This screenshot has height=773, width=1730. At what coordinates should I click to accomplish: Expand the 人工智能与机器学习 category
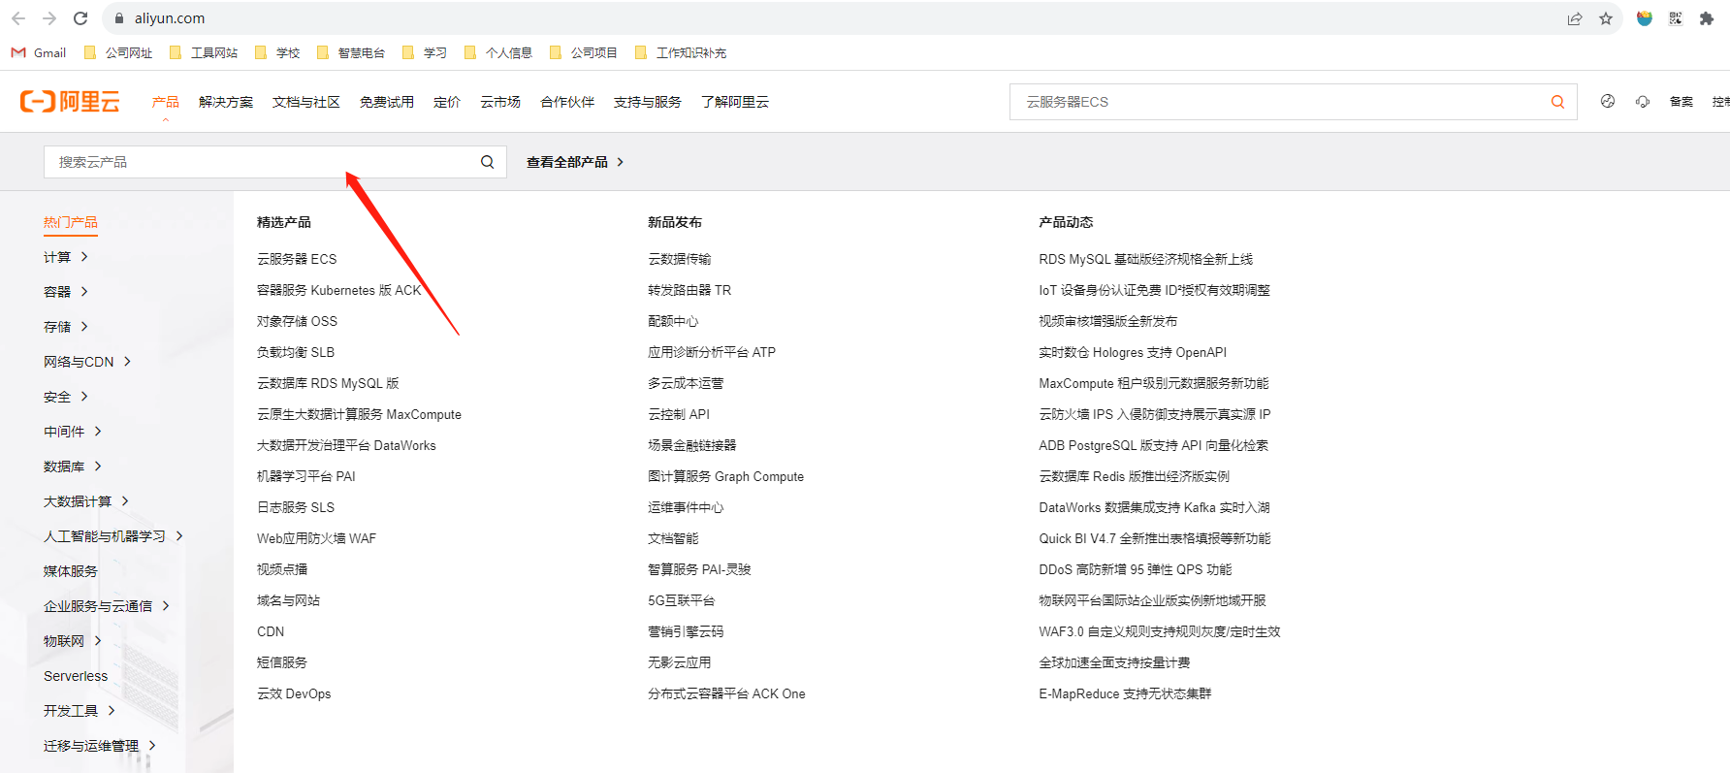coord(113,536)
